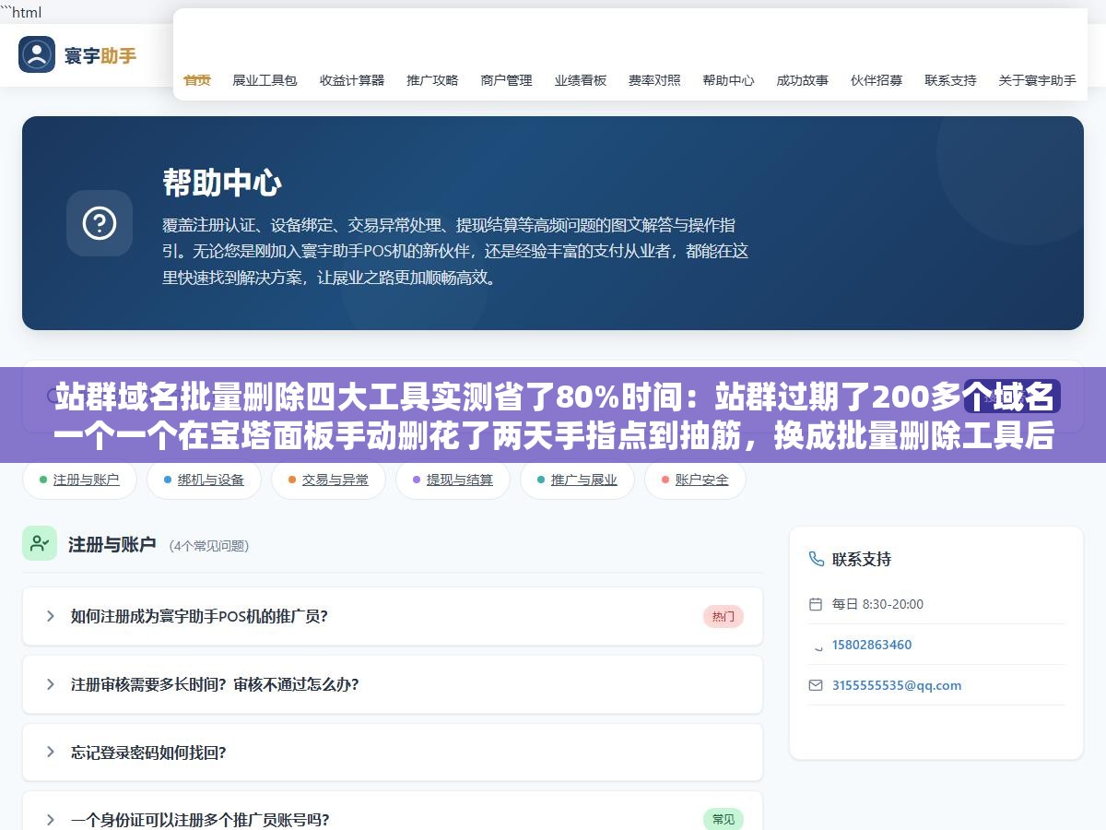Click the (4个常见问题) count text
The image size is (1106, 830).
209,546
